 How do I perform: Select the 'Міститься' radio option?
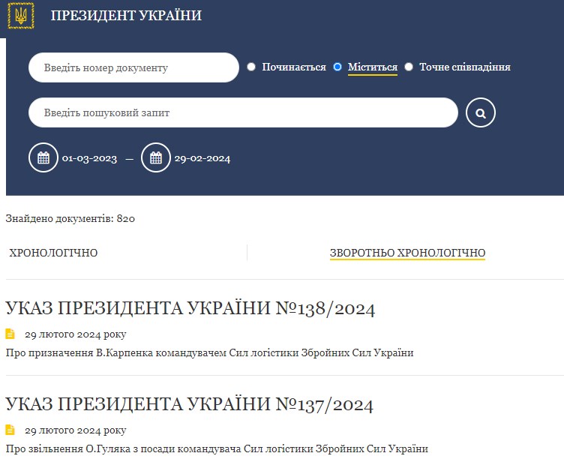337,67
